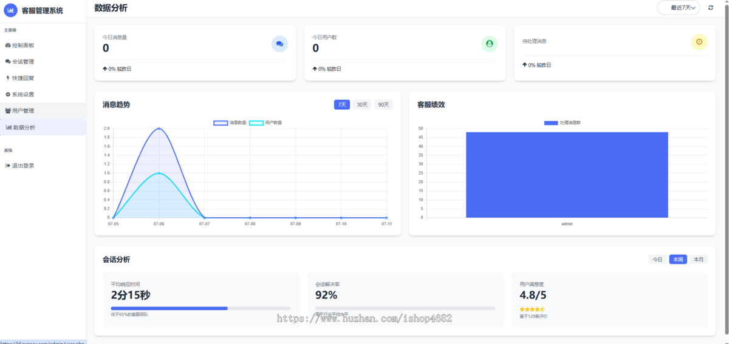Click the 客服绩效 chart title

431,105
